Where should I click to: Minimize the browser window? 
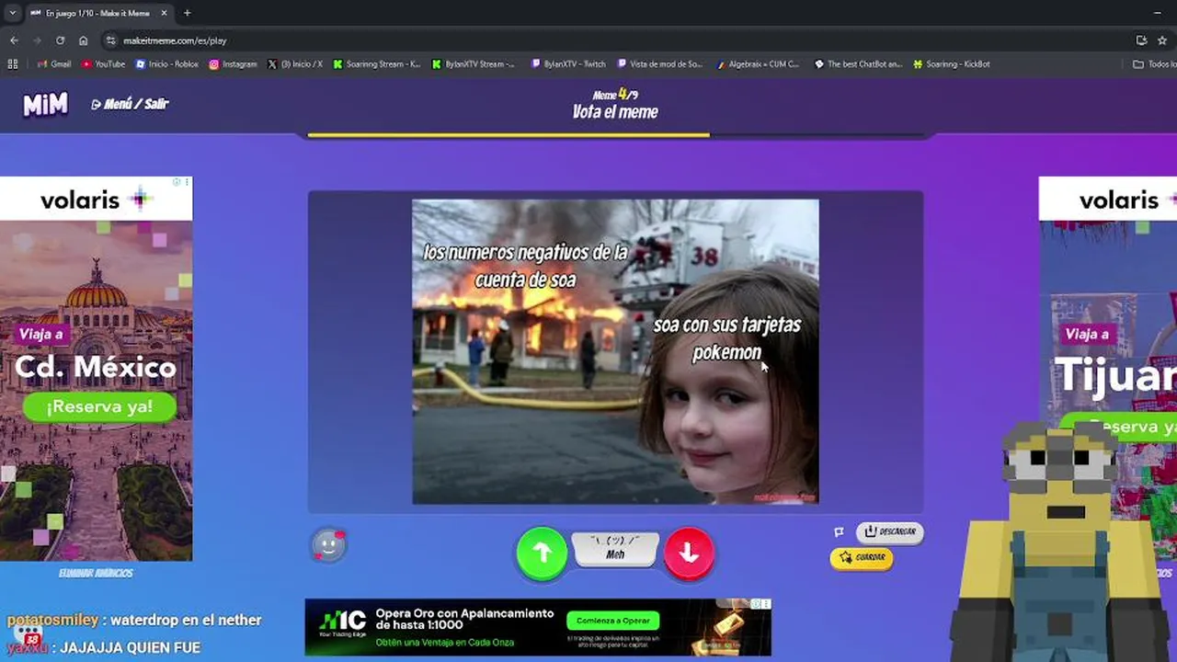1157,13
